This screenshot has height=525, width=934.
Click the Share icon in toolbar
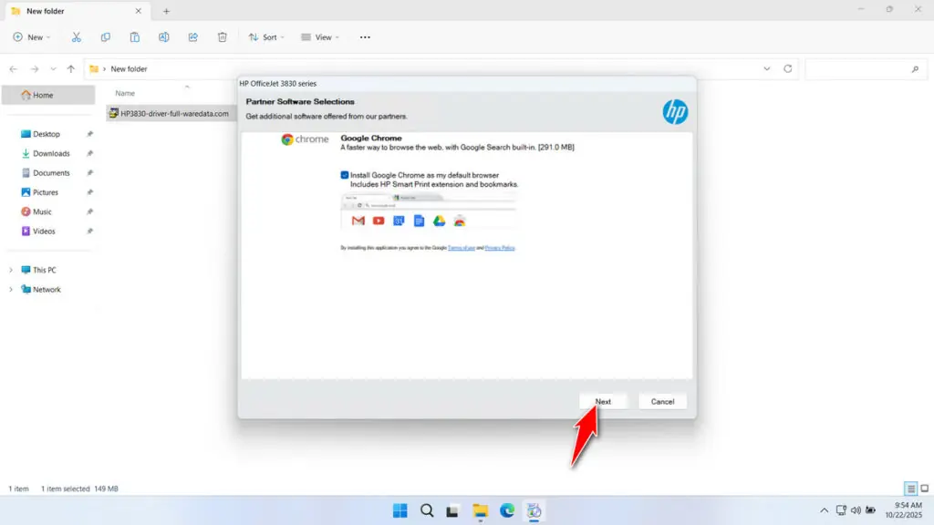(193, 37)
